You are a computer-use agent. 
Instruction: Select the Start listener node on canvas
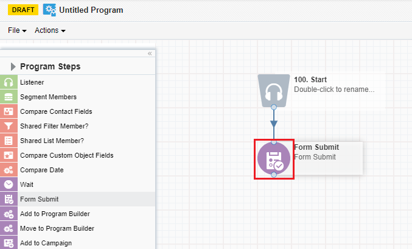point(274,91)
